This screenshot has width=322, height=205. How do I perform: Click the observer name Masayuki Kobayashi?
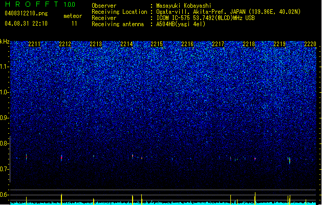point(184,6)
